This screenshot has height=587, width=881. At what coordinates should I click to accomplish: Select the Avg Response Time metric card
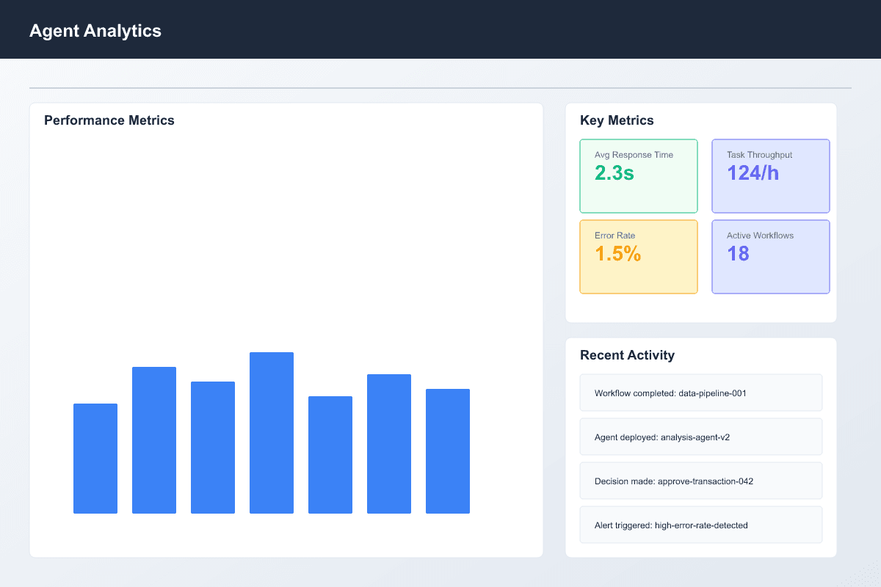[638, 175]
